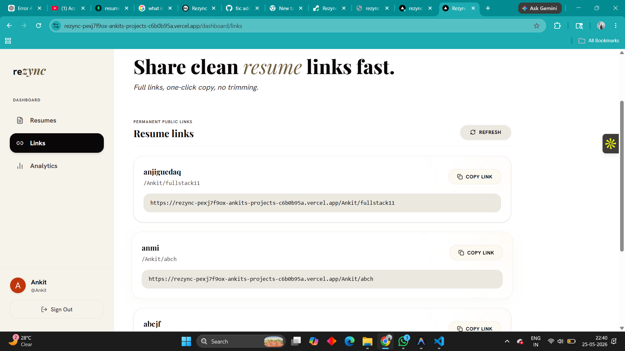
Task: Open the Resumes sidebar item
Action: click(x=57, y=120)
